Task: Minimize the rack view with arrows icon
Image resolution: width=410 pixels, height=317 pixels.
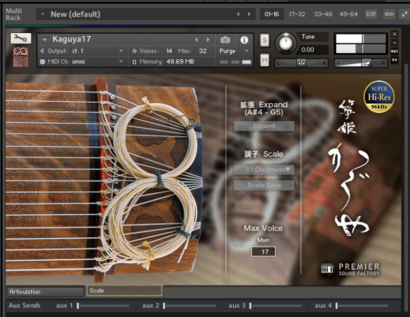Action: (x=404, y=14)
